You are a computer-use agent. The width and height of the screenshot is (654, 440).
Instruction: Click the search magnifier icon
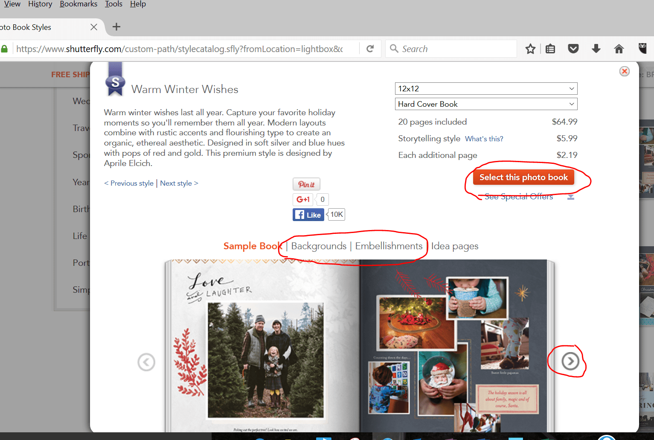(x=394, y=49)
